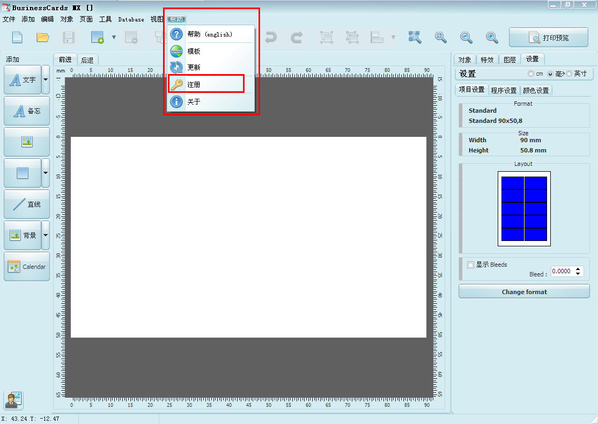Switch to 程序设置 program settings tab
This screenshot has height=424, width=598.
(x=504, y=91)
